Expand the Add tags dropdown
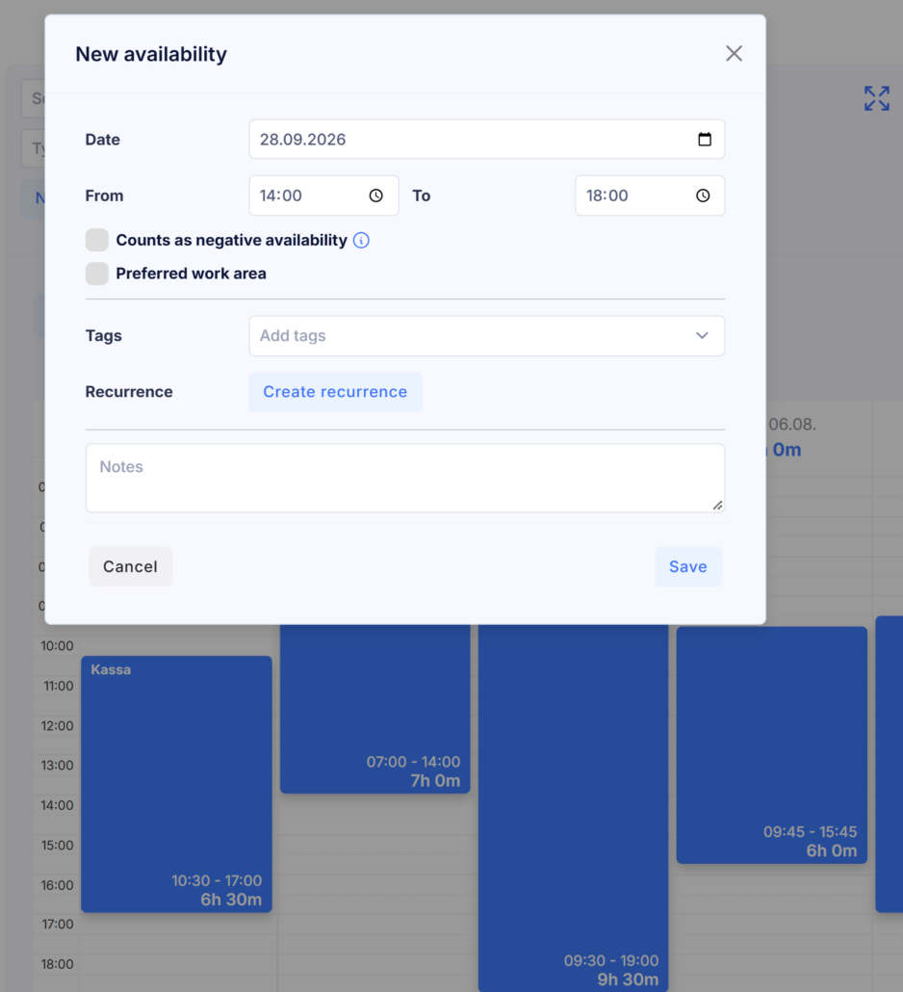This screenshot has width=903, height=992. pyautogui.click(x=487, y=336)
